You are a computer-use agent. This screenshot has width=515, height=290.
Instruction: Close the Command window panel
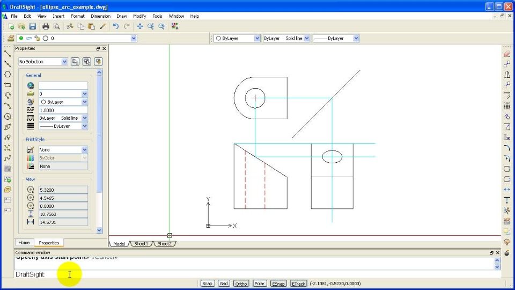(498, 252)
